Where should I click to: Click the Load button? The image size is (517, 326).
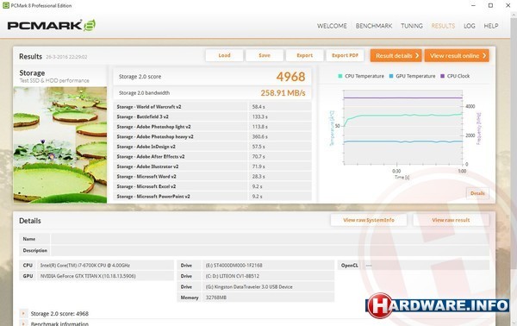pyautogui.click(x=224, y=55)
